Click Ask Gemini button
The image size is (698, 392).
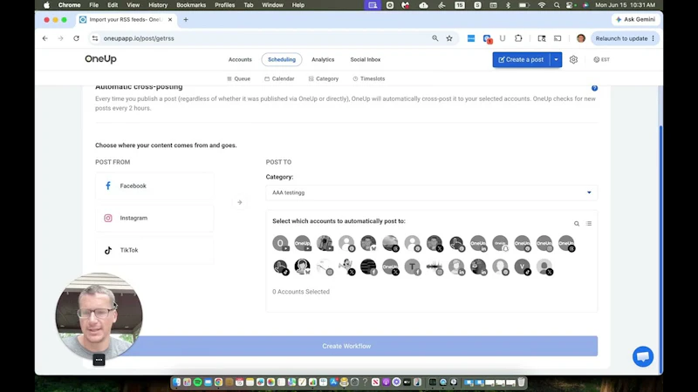click(x=636, y=19)
